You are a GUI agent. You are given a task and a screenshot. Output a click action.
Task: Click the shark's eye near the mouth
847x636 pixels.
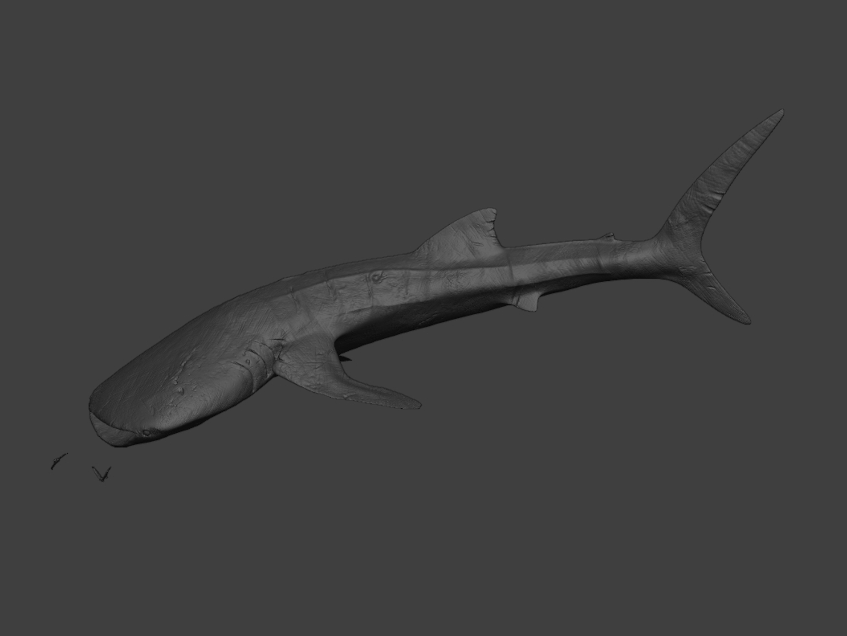[x=146, y=433]
